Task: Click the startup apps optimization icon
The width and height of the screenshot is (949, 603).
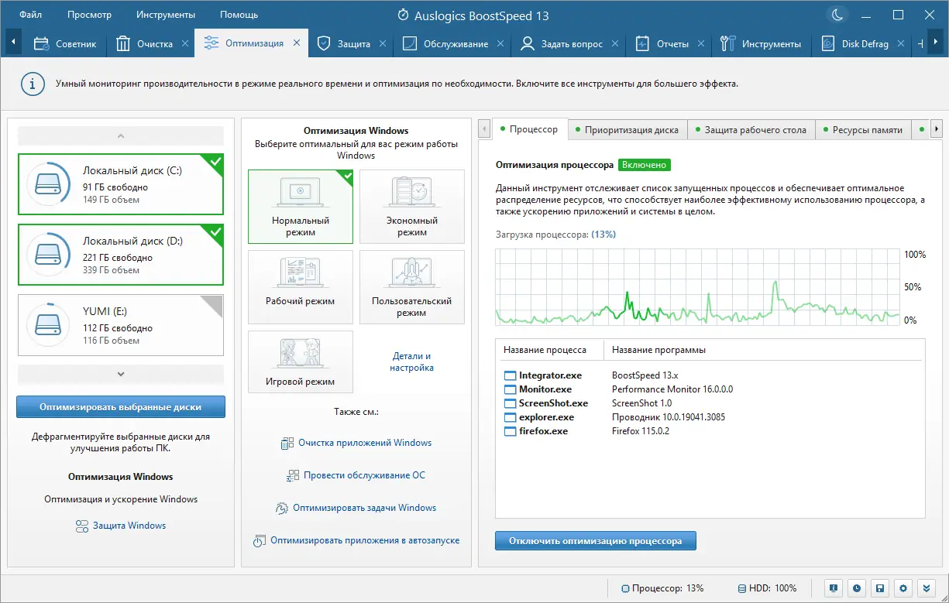Action: (260, 540)
